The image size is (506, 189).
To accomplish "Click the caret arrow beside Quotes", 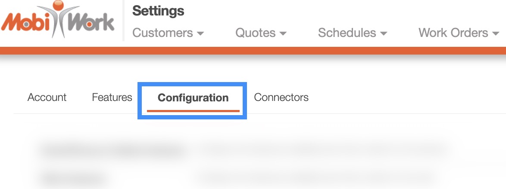I will coord(283,34).
